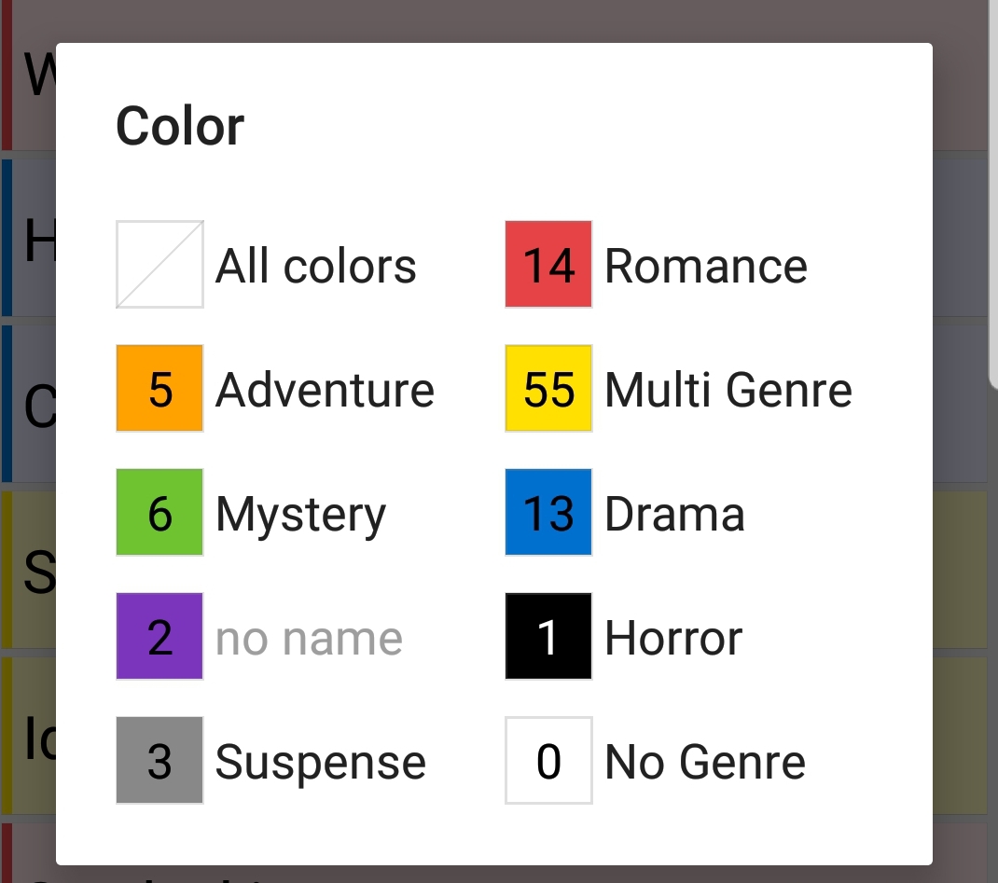Rename the purple 'no name' genre label

click(308, 636)
